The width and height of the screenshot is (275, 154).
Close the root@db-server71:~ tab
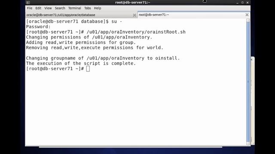[x=247, y=15]
